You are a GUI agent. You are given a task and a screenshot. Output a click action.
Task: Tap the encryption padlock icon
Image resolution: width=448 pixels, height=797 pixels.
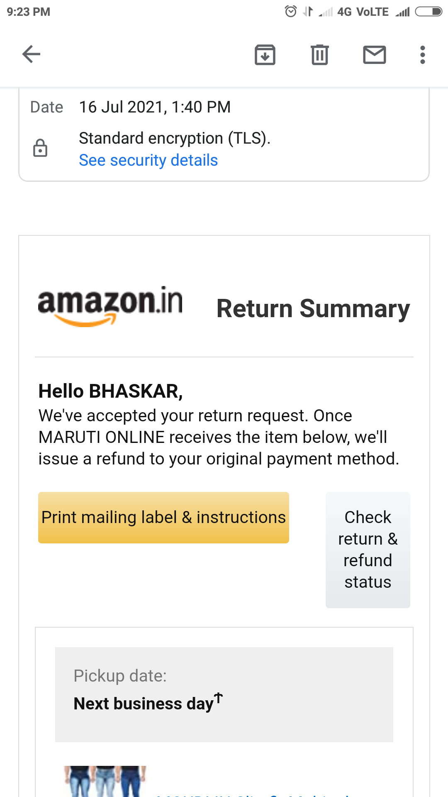[40, 148]
